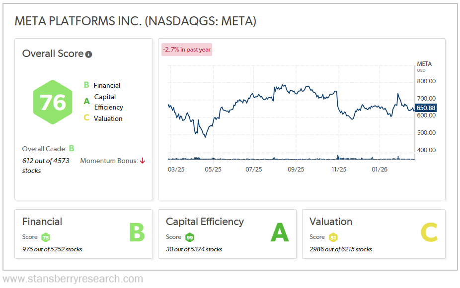Click the 650.88 current price label
This screenshot has width=460, height=288.
[x=426, y=108]
